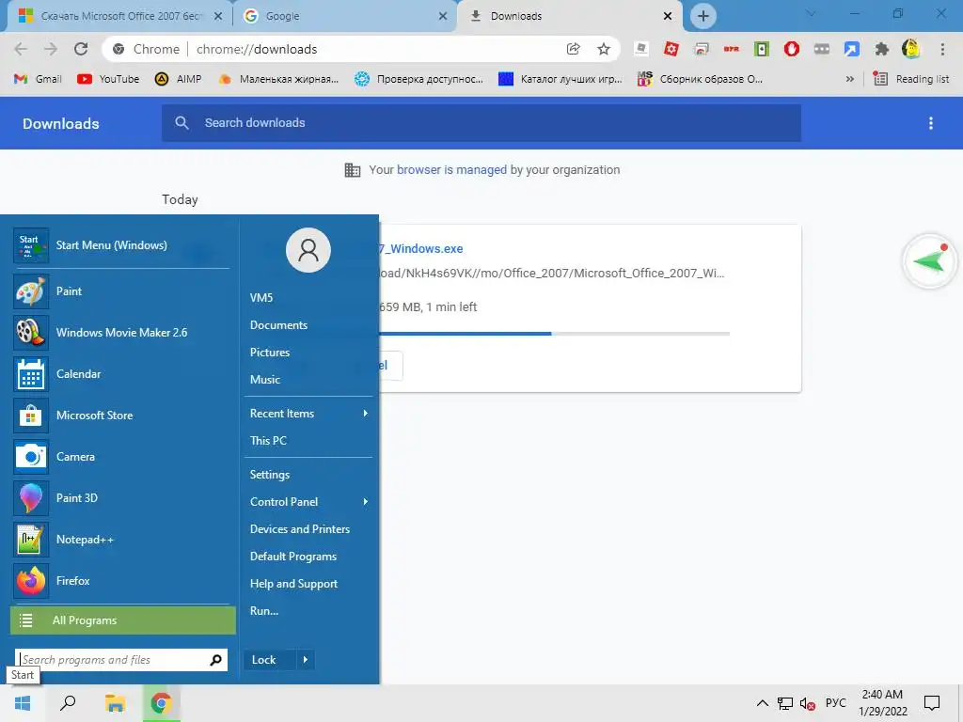Click the muted volume tray icon

point(807,703)
